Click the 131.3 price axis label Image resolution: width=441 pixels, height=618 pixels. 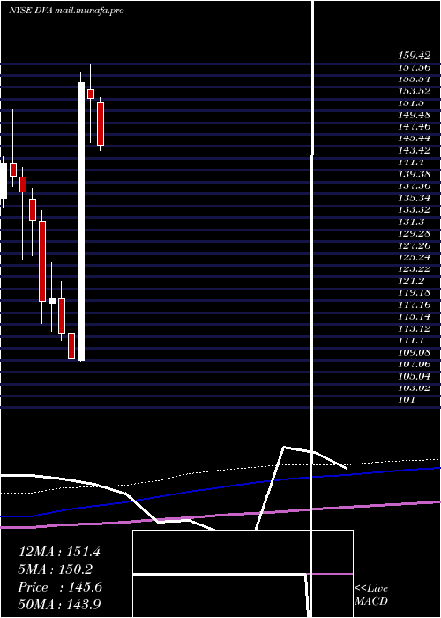pyautogui.click(x=411, y=222)
